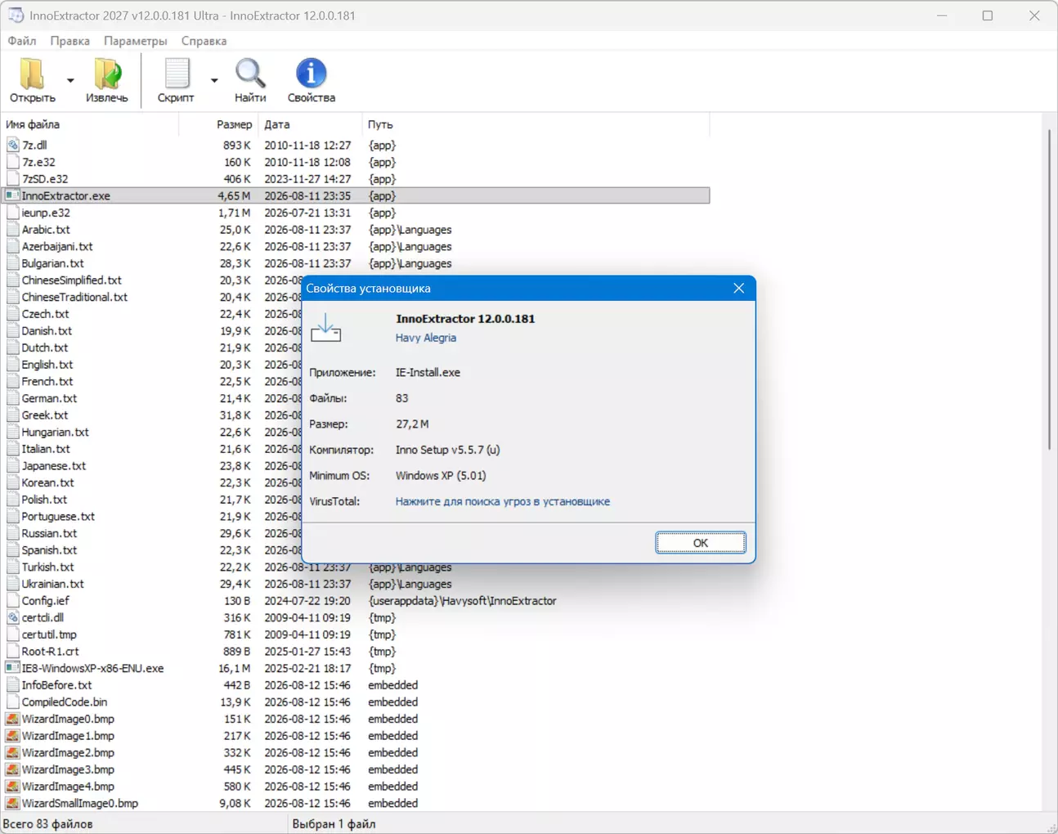Select the InfoBefore.txt file icon
Screen dimensions: 1058x834
13,685
